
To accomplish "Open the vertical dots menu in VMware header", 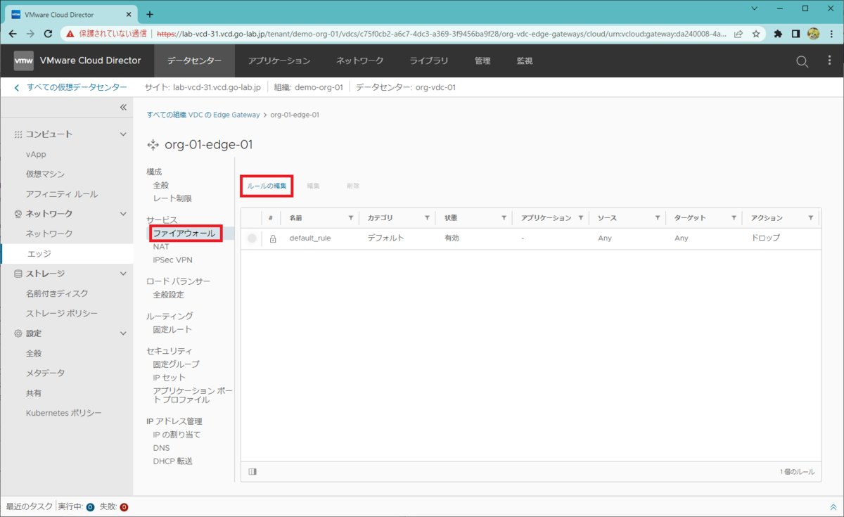I will point(829,61).
